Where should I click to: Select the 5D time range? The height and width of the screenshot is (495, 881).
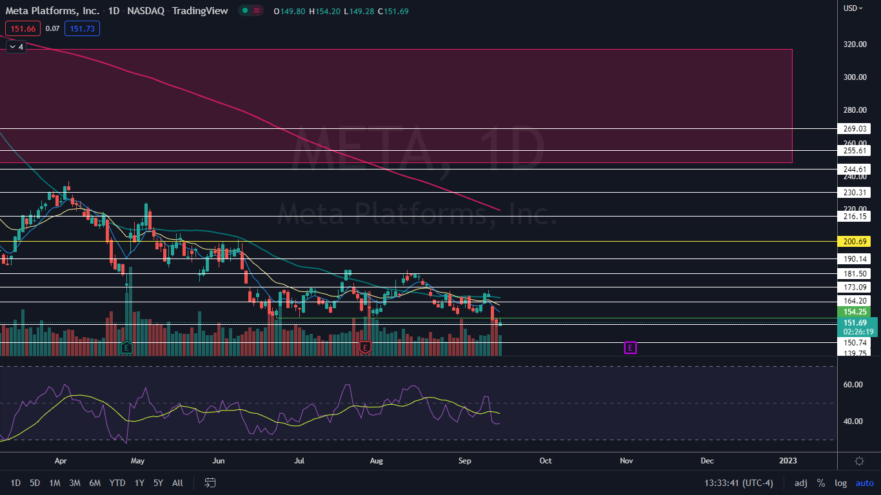35,483
